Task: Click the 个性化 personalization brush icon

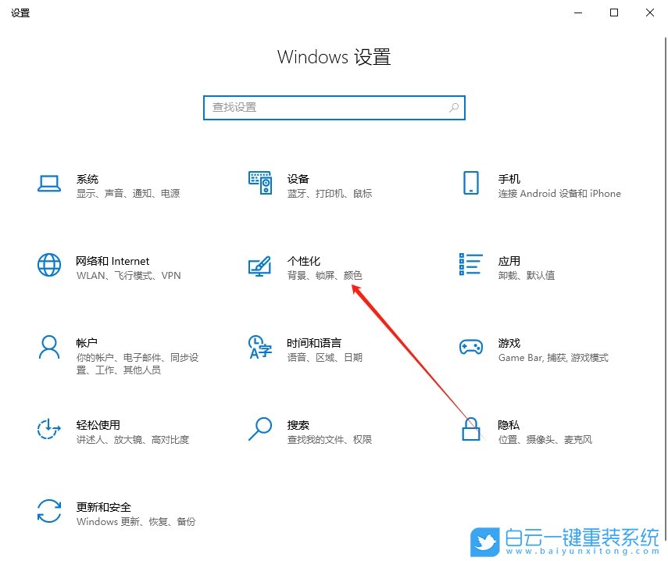Action: 259,266
